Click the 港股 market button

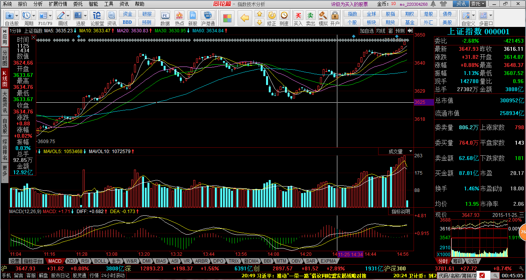(428, 14)
